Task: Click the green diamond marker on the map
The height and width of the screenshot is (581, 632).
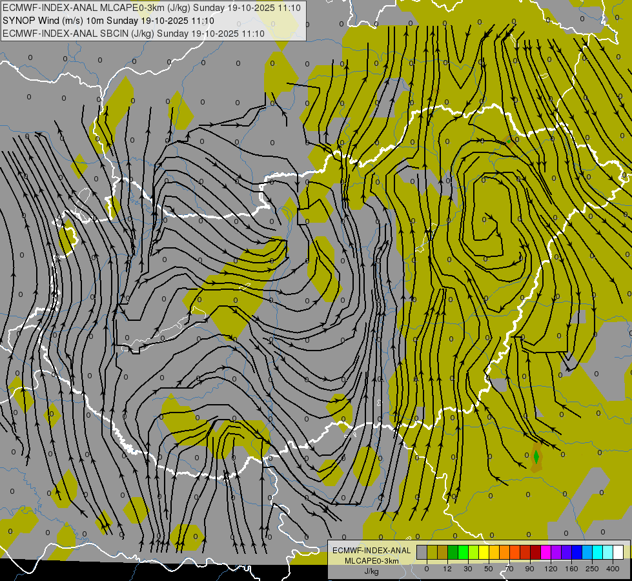Action: [x=536, y=457]
